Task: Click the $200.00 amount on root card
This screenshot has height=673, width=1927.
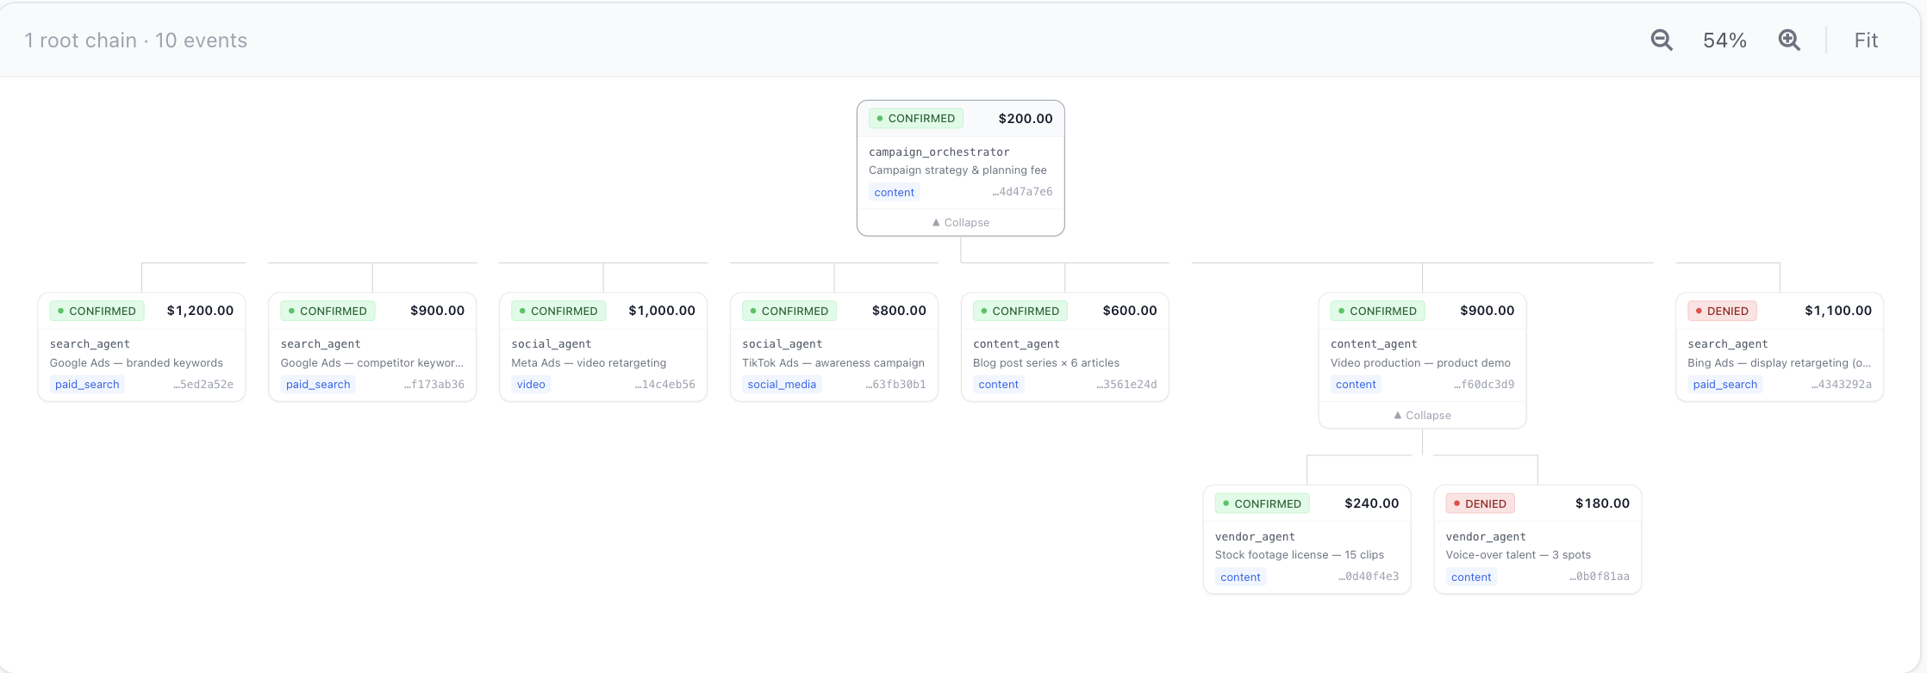Action: coord(1025,119)
